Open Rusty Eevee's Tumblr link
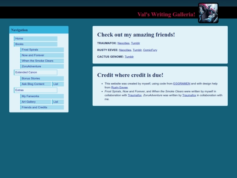Image resolution: width=237 pixels, height=178 pixels. [x=137, y=50]
